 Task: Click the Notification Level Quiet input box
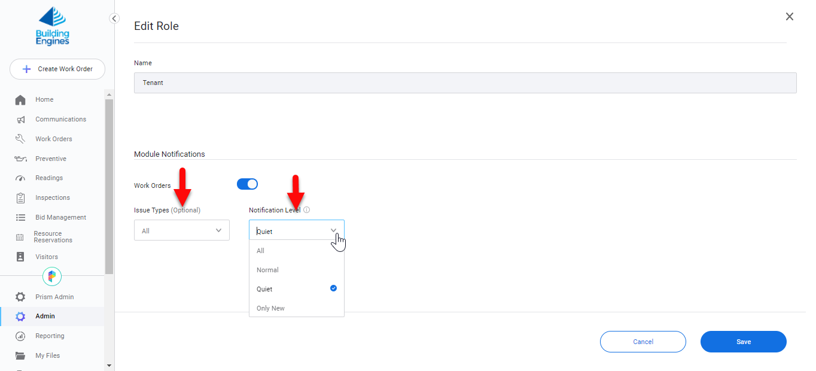(297, 230)
